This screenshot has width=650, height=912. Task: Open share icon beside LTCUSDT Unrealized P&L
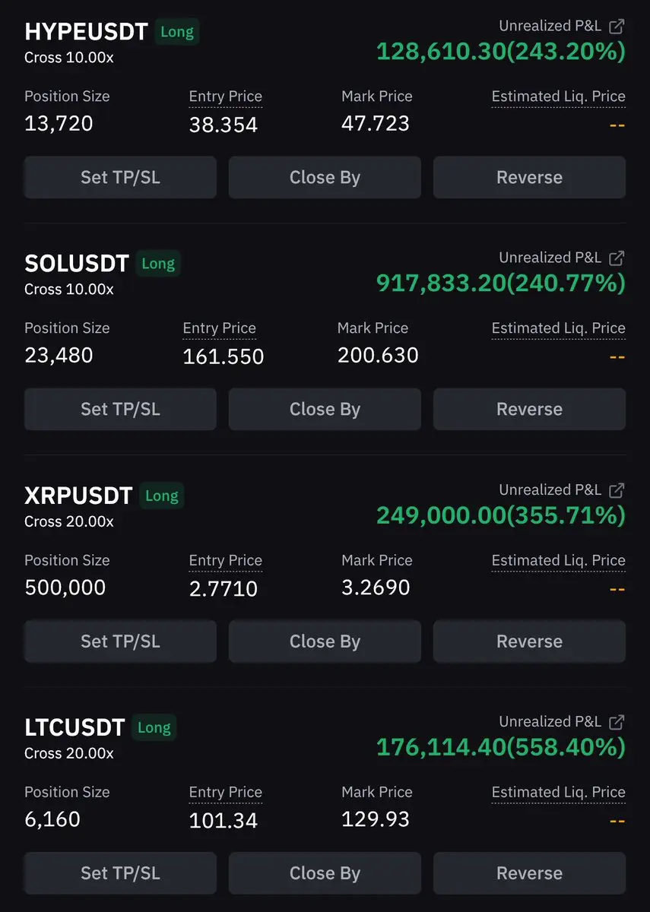click(x=617, y=721)
